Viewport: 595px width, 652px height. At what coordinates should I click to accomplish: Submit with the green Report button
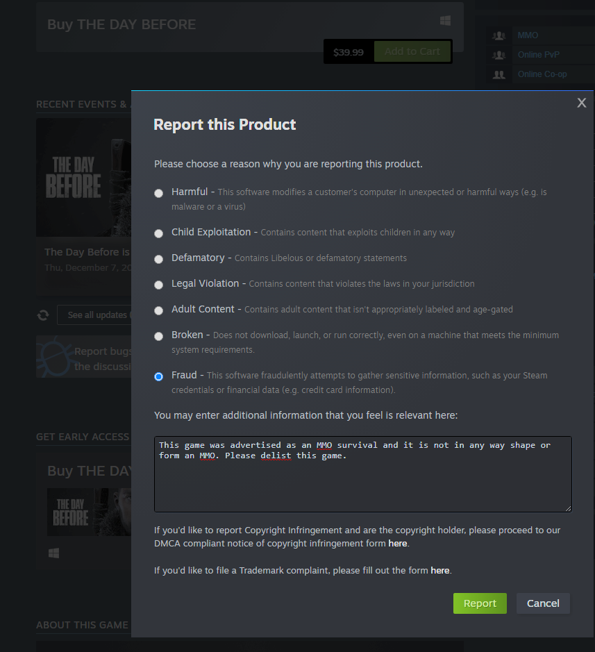pyautogui.click(x=480, y=603)
